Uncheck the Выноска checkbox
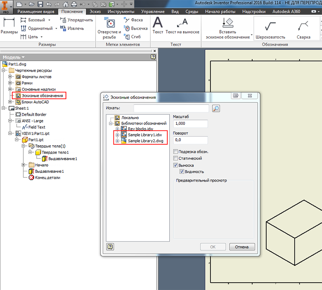The width and height of the screenshot is (322, 290). coord(175,165)
